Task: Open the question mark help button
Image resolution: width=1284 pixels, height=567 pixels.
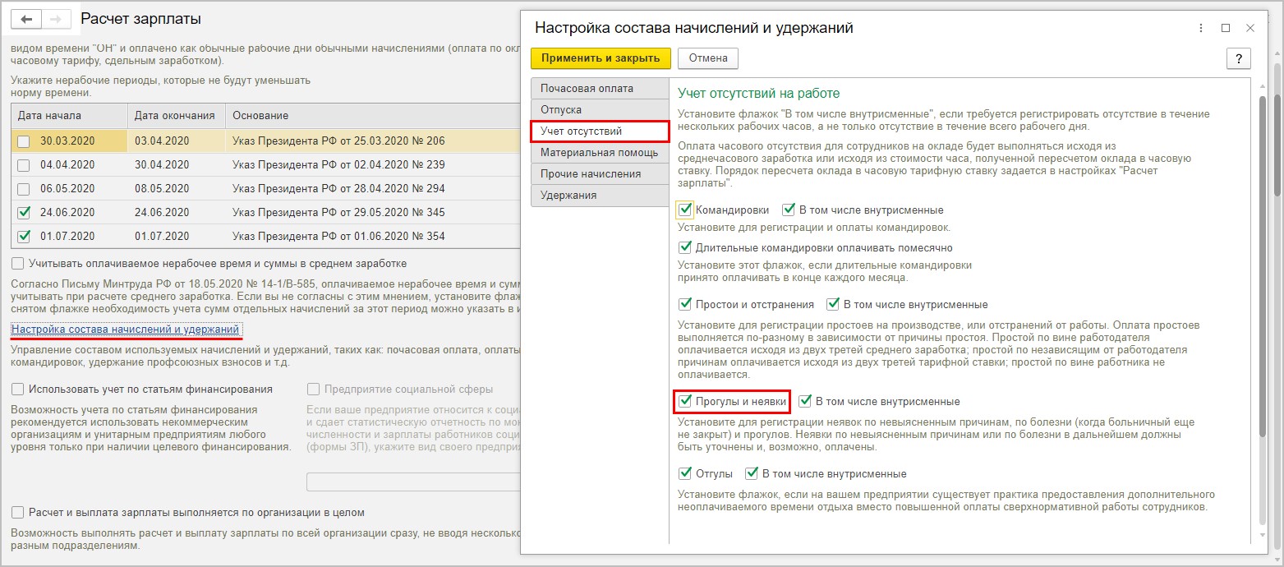Action: 1238,58
